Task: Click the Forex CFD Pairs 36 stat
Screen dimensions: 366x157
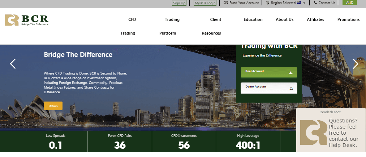Action: click(120, 142)
